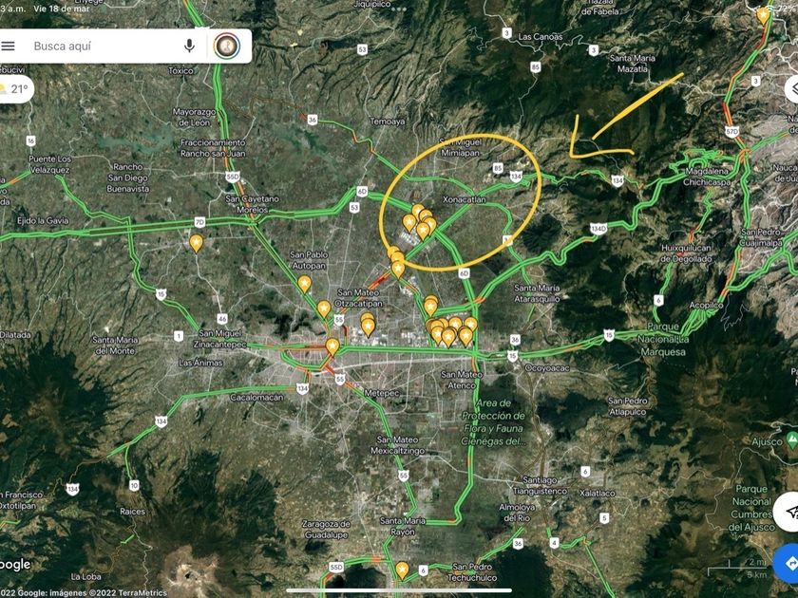Select the star pin near San Pedro Techuchulco
798x598 pixels.
click(402, 570)
